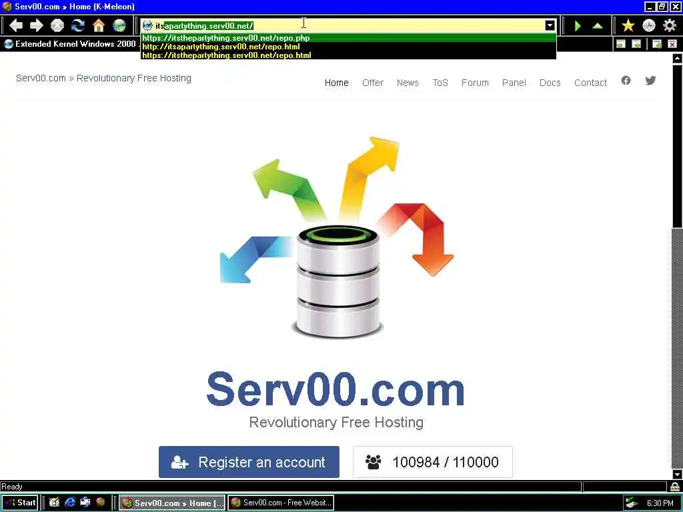
Task: Open the ToS nav item
Action: [440, 83]
